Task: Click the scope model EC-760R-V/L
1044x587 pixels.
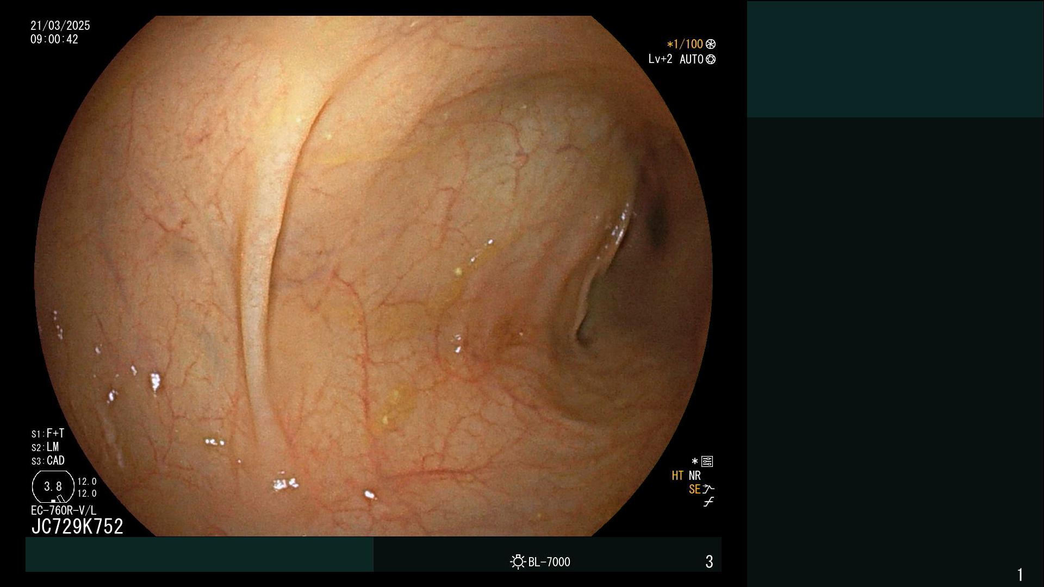Action: click(64, 510)
